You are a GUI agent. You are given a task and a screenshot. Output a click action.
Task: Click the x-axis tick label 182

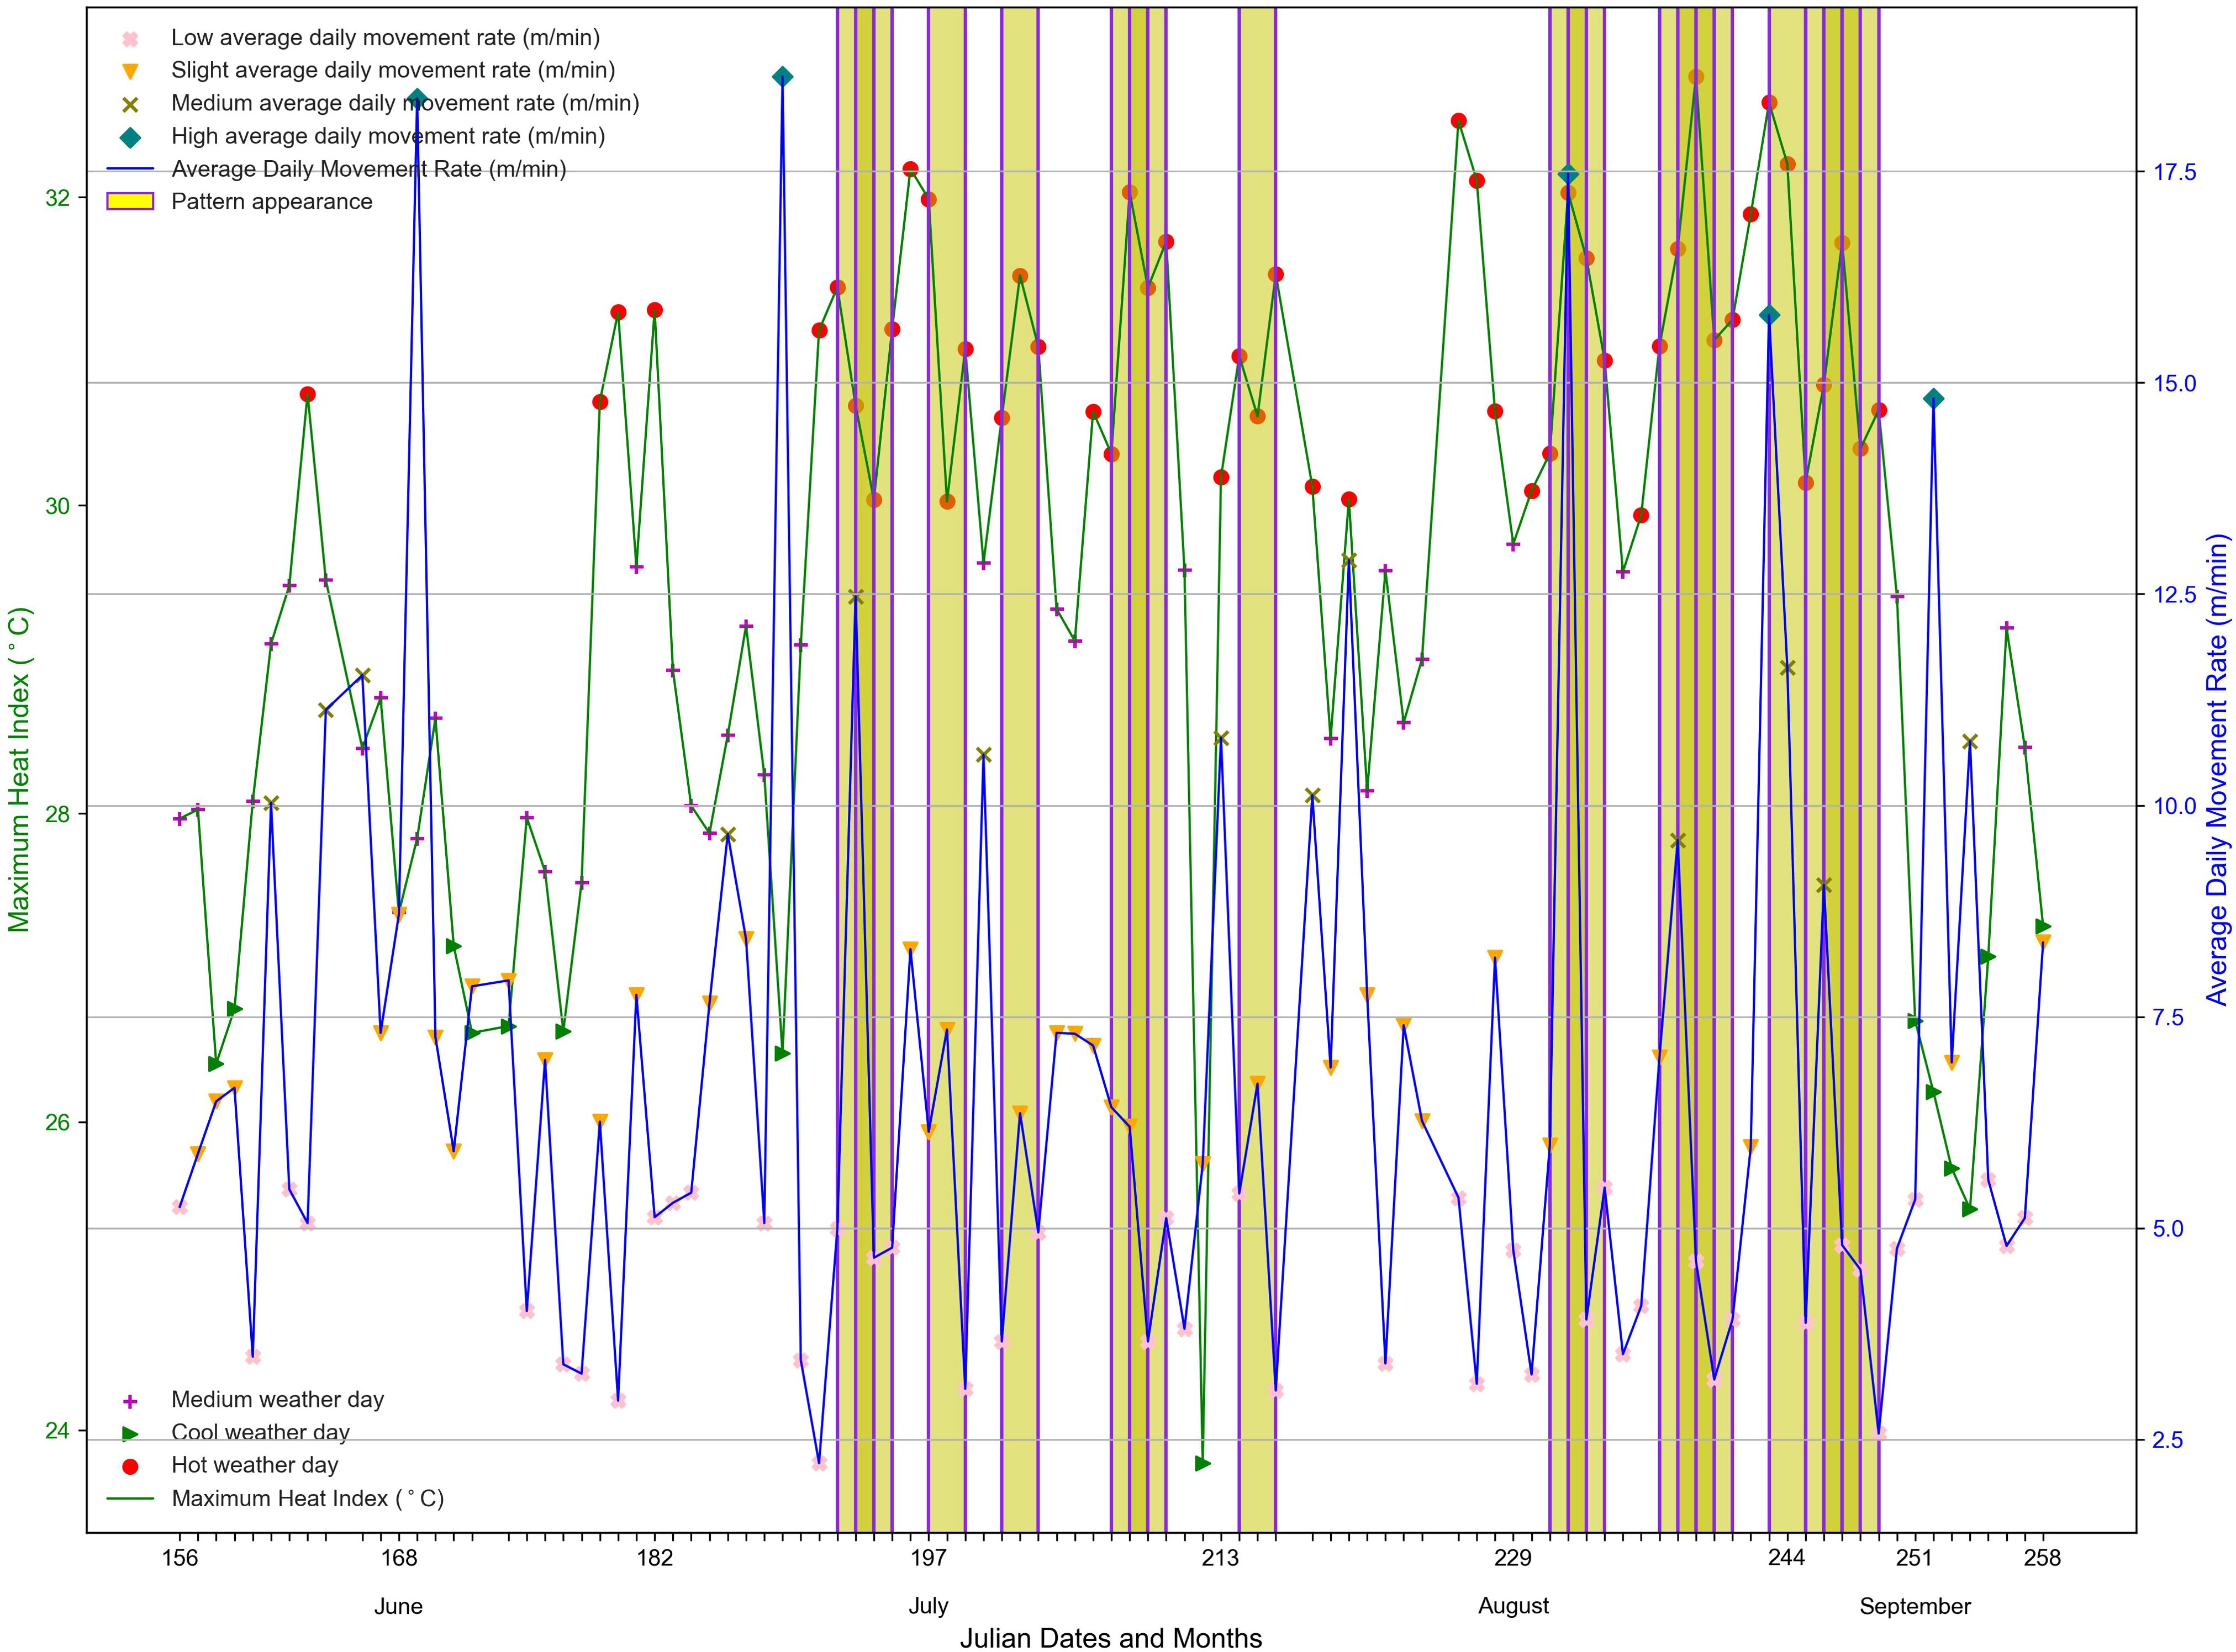pyautogui.click(x=655, y=1559)
